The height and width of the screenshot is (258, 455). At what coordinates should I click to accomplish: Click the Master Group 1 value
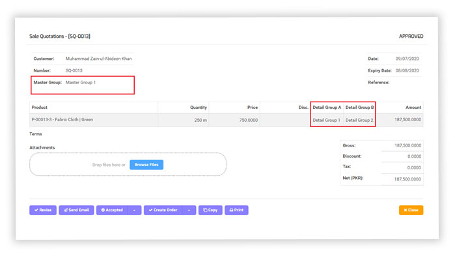pos(80,83)
